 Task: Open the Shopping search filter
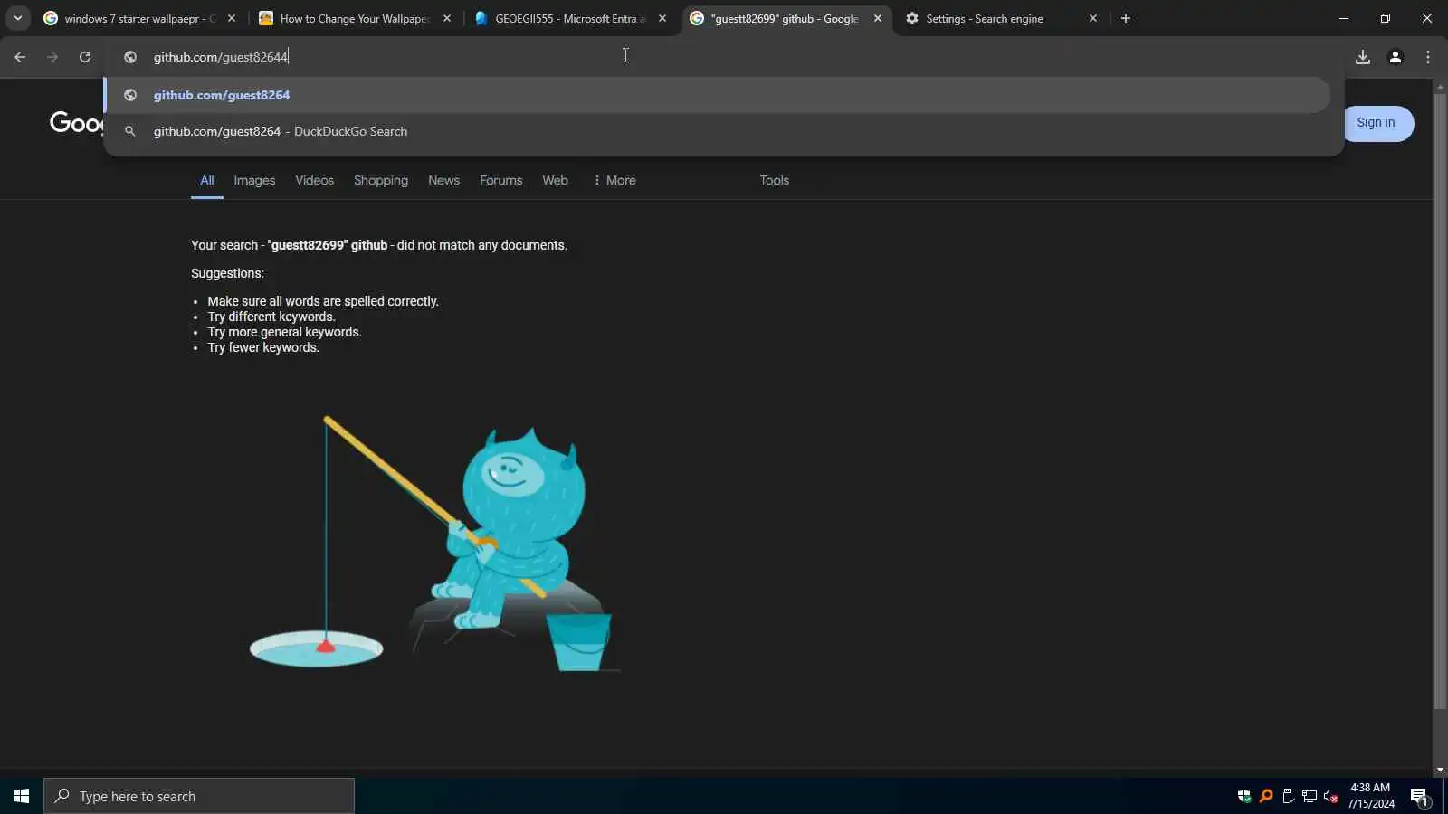pyautogui.click(x=381, y=180)
